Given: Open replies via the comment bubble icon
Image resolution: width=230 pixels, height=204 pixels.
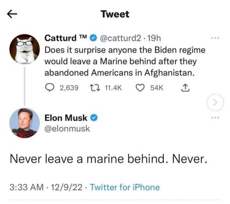Looking at the screenshot, I should tap(50, 87).
